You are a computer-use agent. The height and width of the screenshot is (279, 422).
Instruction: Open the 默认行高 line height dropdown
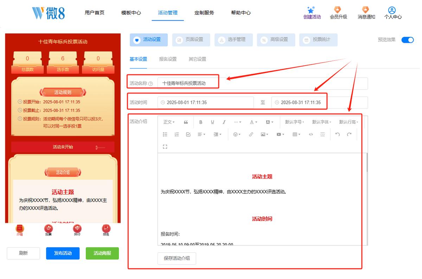tap(349, 122)
